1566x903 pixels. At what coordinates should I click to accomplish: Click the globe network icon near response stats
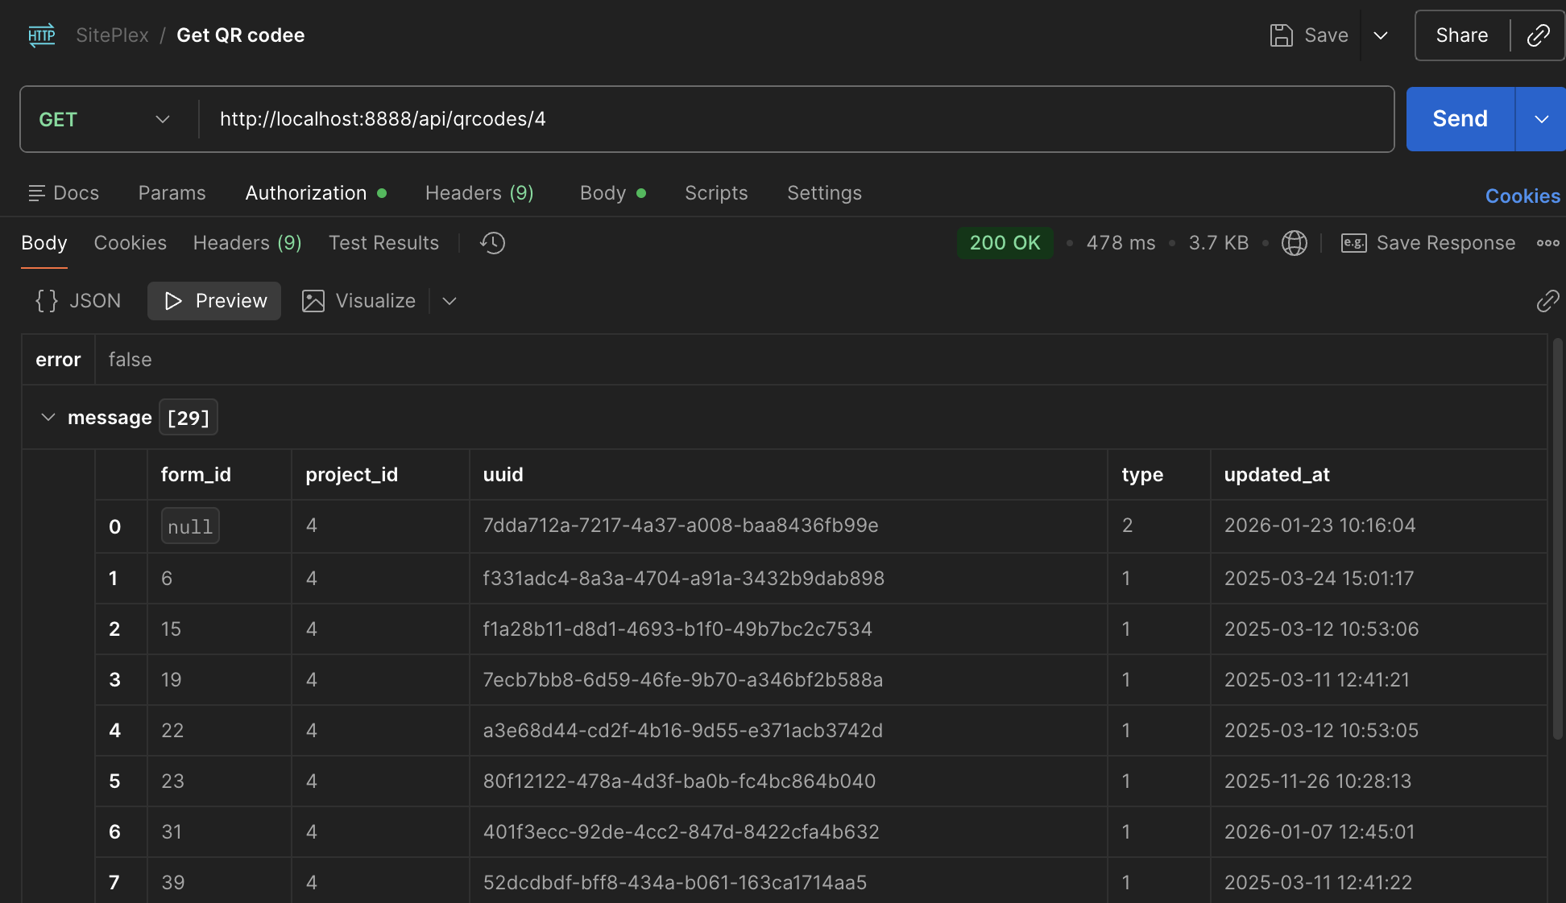pos(1294,242)
